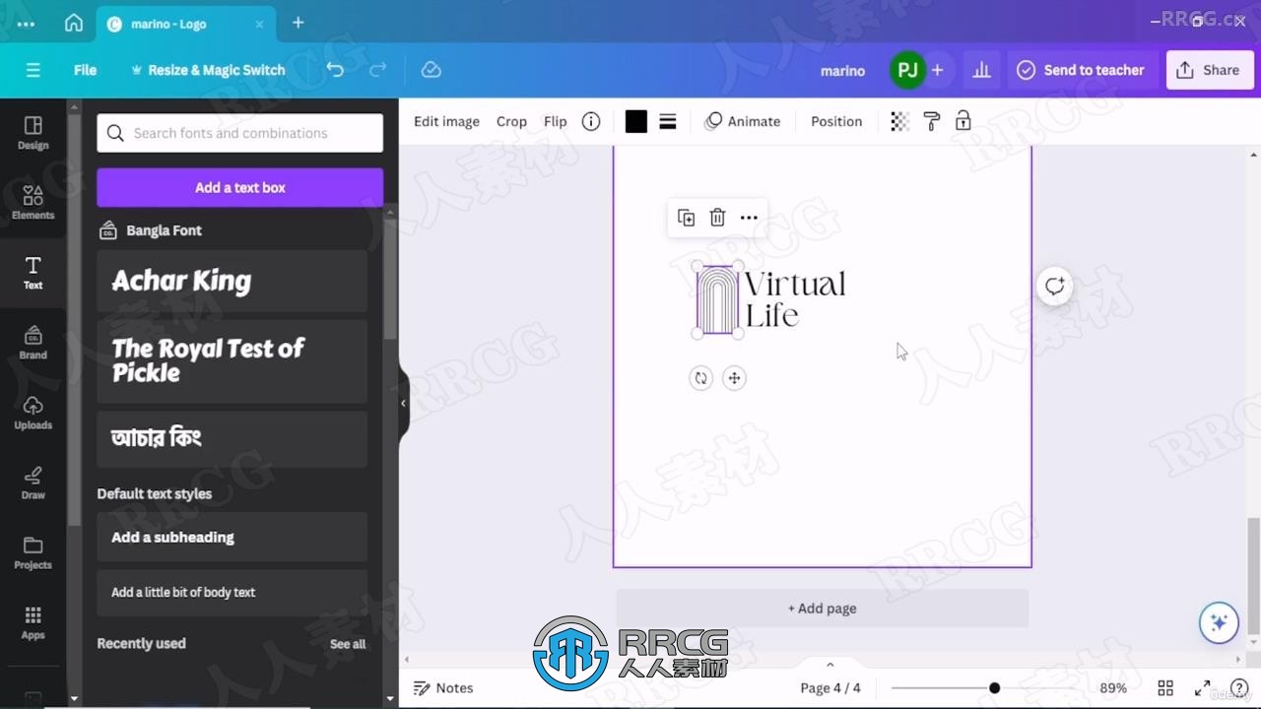This screenshot has width=1261, height=709.
Task: Open the black color swatch
Action: pos(636,121)
